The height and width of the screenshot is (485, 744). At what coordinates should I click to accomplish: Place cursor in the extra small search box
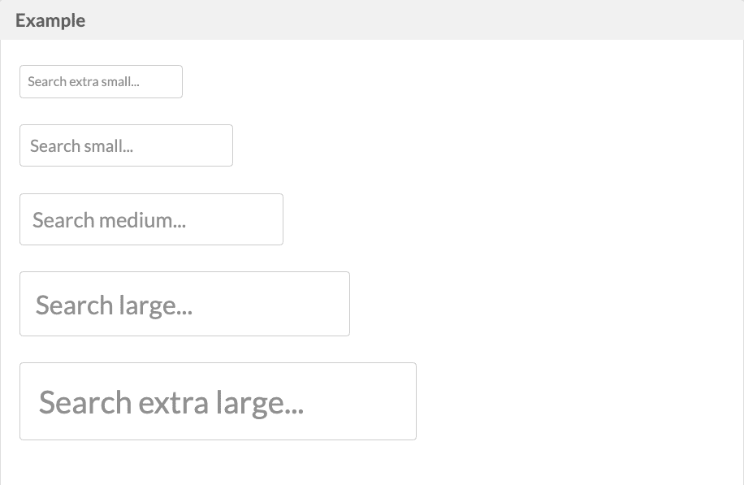coord(101,81)
